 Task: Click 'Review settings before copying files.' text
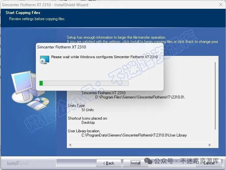pyautogui.click(x=37, y=19)
